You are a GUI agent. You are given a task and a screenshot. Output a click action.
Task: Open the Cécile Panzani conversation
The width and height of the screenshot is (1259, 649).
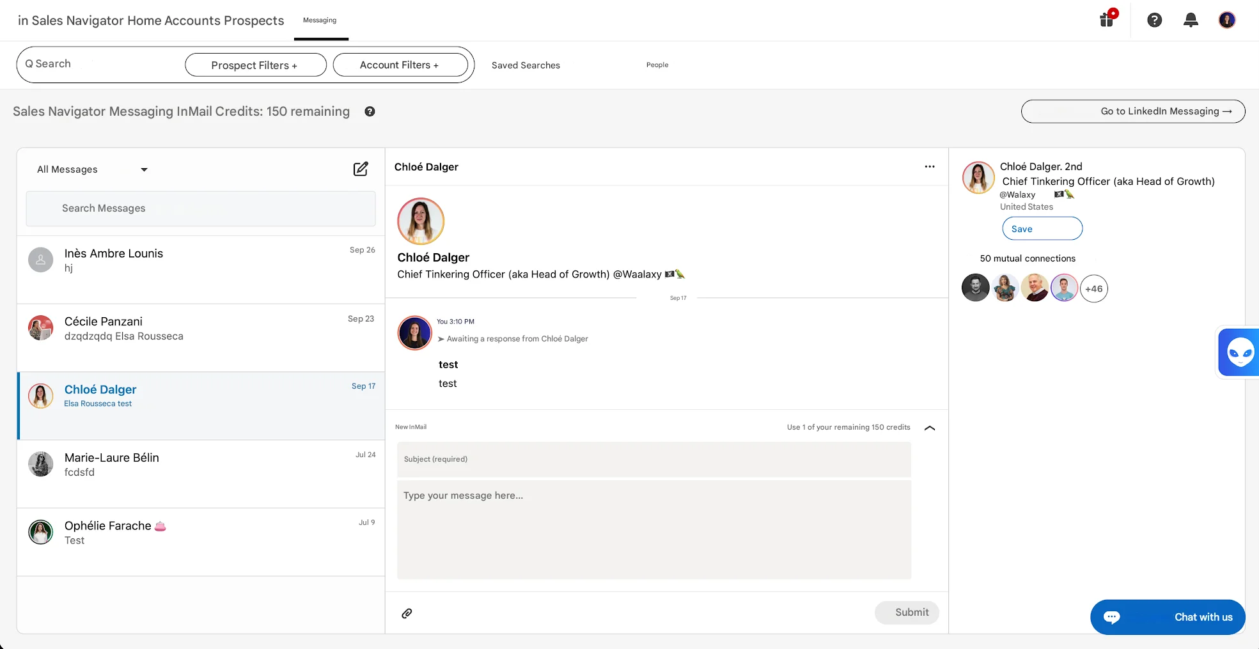pos(201,338)
